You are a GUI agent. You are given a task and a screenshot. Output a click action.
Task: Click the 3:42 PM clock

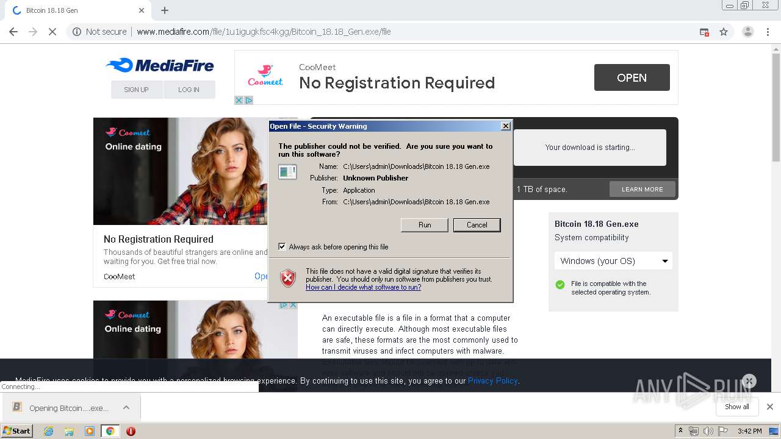[x=750, y=431]
